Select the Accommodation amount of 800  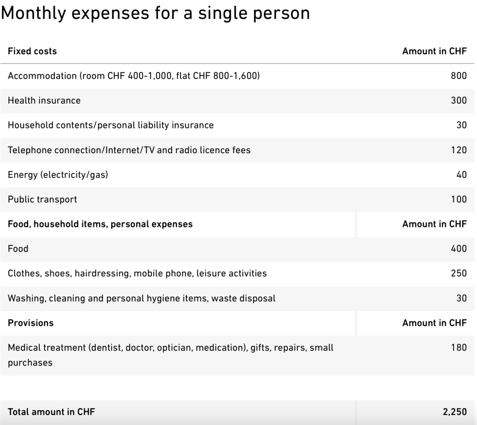click(x=458, y=76)
